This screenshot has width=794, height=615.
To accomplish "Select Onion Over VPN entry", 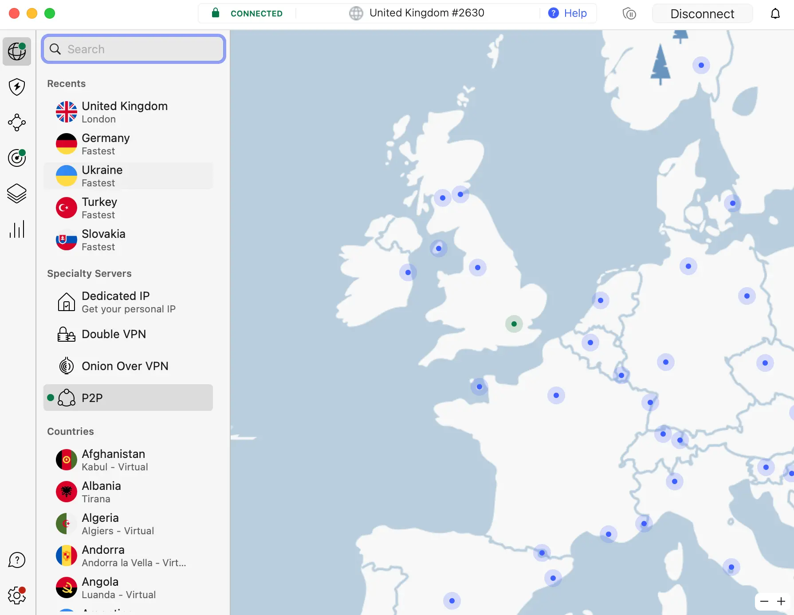I will [x=128, y=366].
